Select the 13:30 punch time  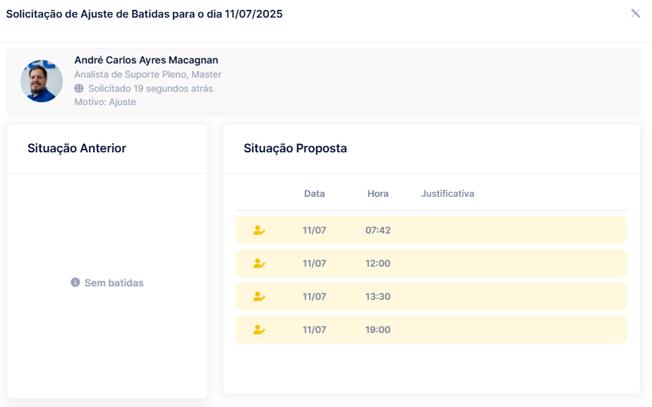[x=378, y=297]
